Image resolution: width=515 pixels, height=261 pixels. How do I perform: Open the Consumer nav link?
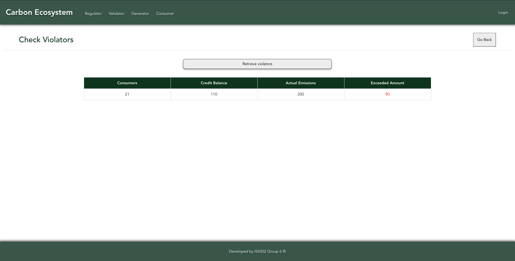(x=165, y=13)
